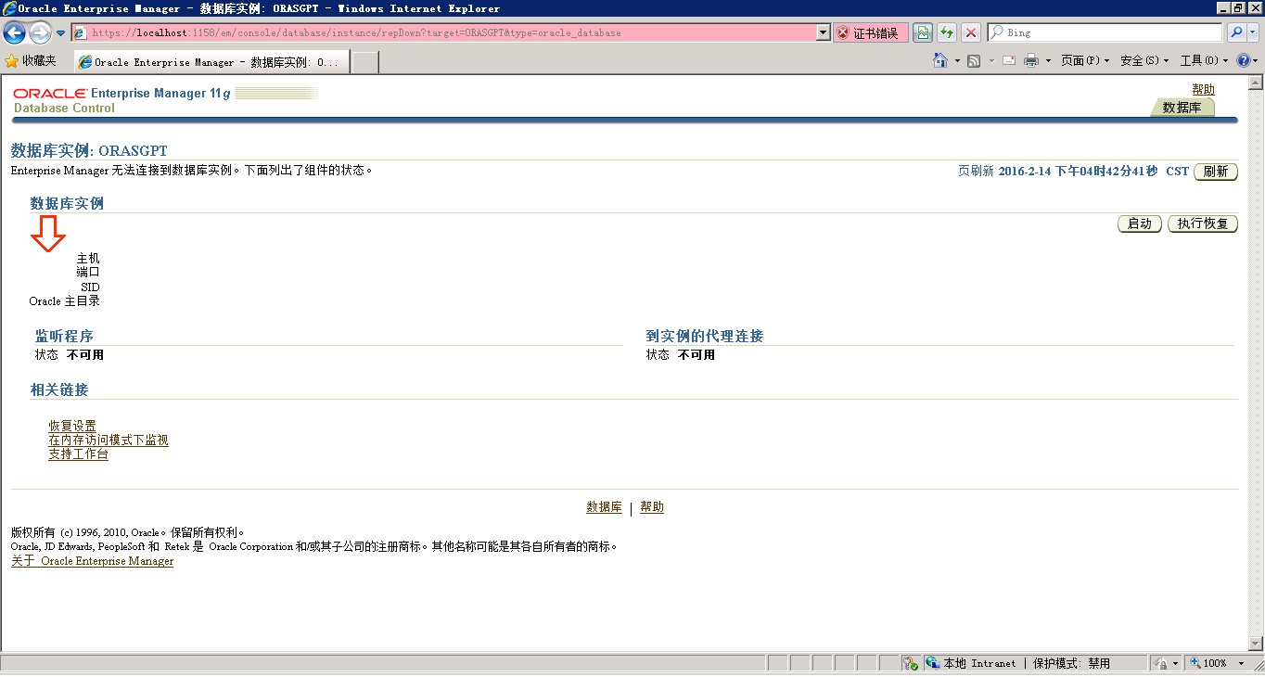Click the Read Mail envelope icon
The height and width of the screenshot is (677, 1265).
[x=1008, y=61]
